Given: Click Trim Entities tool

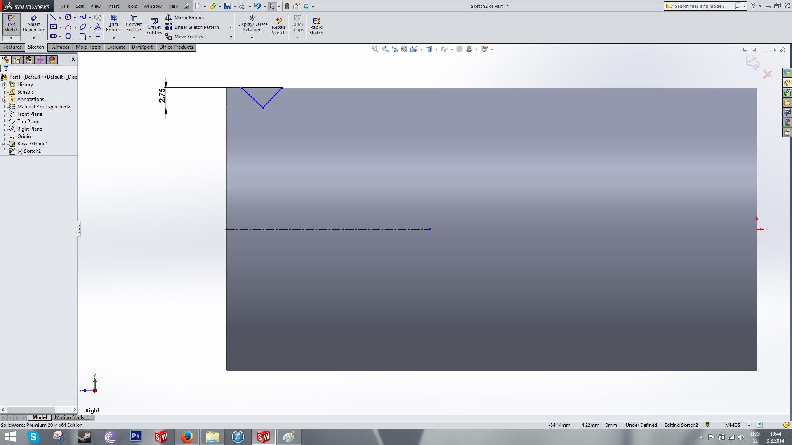Looking at the screenshot, I should point(114,23).
